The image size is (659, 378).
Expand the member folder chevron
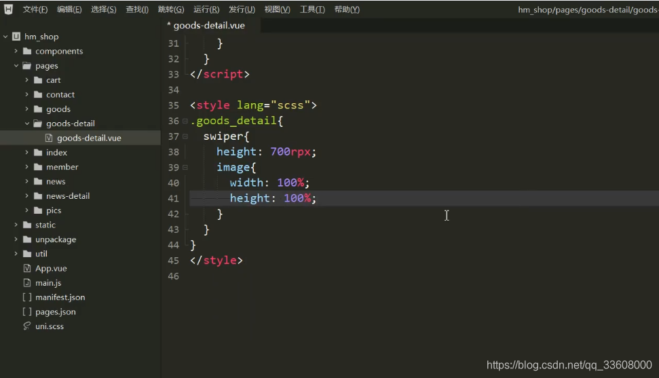coord(27,167)
